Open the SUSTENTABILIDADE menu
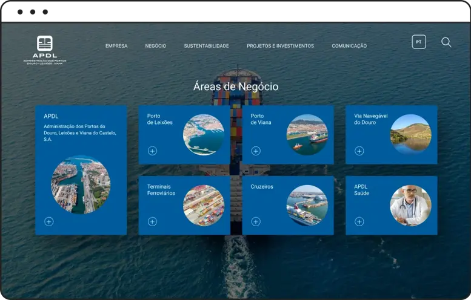Image resolution: width=471 pixels, height=300 pixels. click(x=206, y=46)
